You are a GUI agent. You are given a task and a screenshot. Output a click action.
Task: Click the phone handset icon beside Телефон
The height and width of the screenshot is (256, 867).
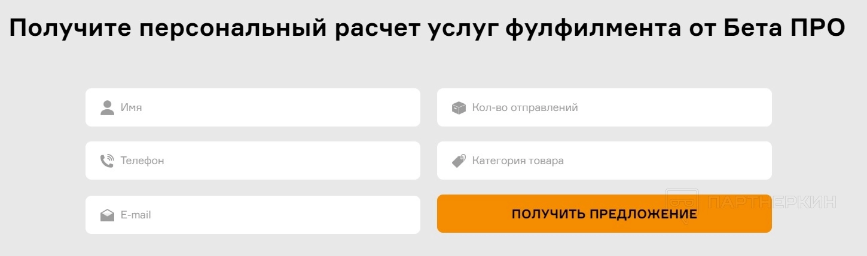click(107, 161)
